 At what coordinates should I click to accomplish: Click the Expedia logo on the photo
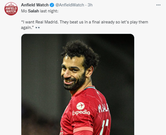[x=81, y=109]
